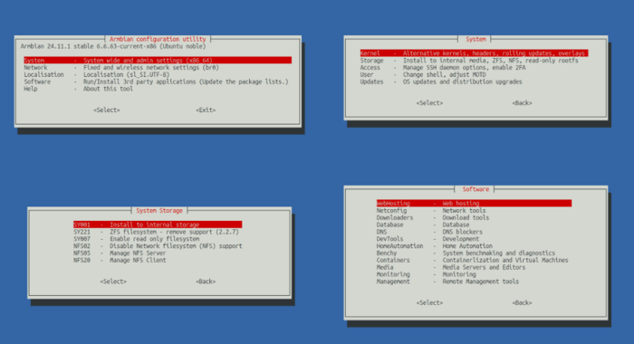Open the Storage item in System menu
This screenshot has height=344, width=634.
tap(474, 61)
